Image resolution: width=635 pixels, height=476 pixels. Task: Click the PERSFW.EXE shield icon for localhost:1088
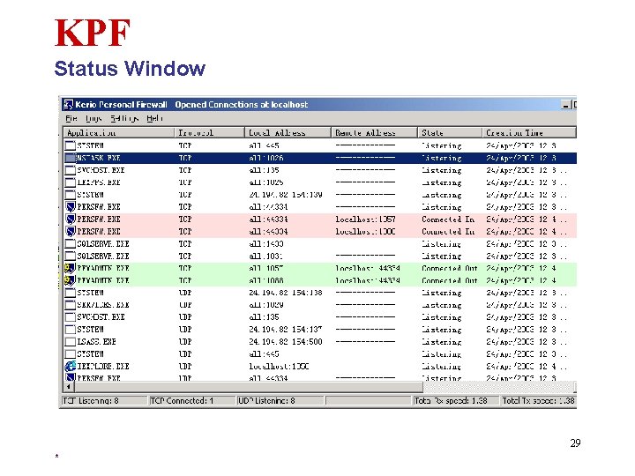pyautogui.click(x=71, y=232)
